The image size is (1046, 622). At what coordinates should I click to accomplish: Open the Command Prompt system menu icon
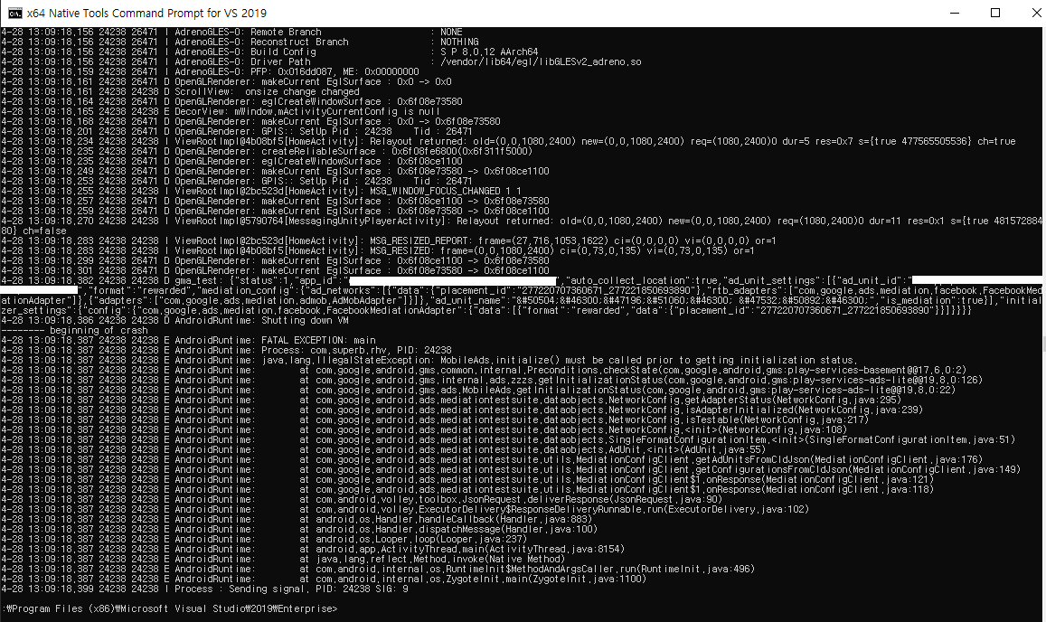coord(14,13)
